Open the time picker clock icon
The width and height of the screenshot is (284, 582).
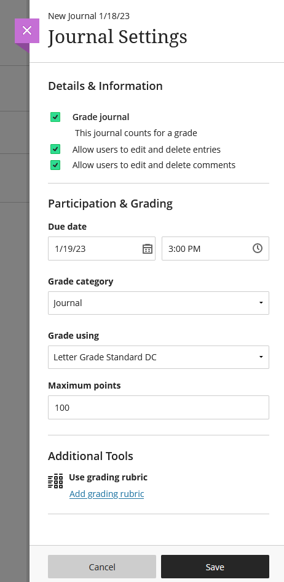click(258, 248)
